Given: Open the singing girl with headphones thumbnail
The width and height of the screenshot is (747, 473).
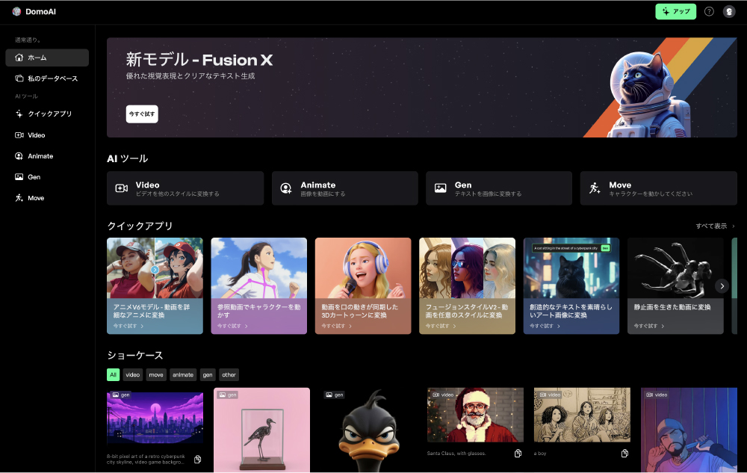Looking at the screenshot, I should pos(363,268).
